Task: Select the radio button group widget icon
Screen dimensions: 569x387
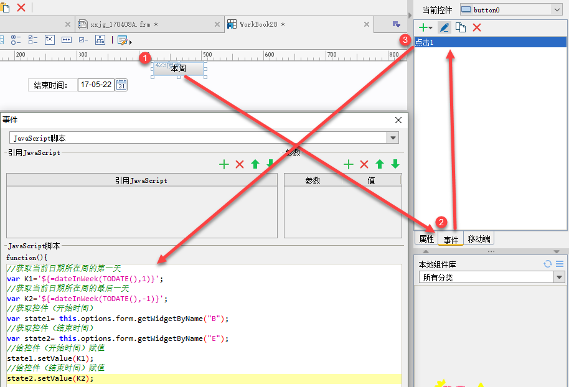Action: coord(16,40)
